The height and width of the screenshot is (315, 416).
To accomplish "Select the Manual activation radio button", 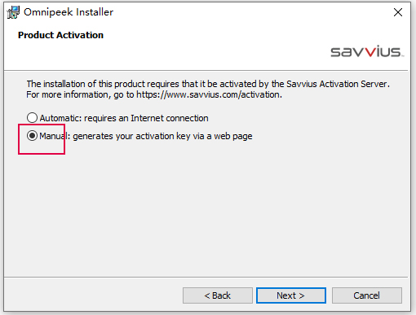I will point(32,136).
